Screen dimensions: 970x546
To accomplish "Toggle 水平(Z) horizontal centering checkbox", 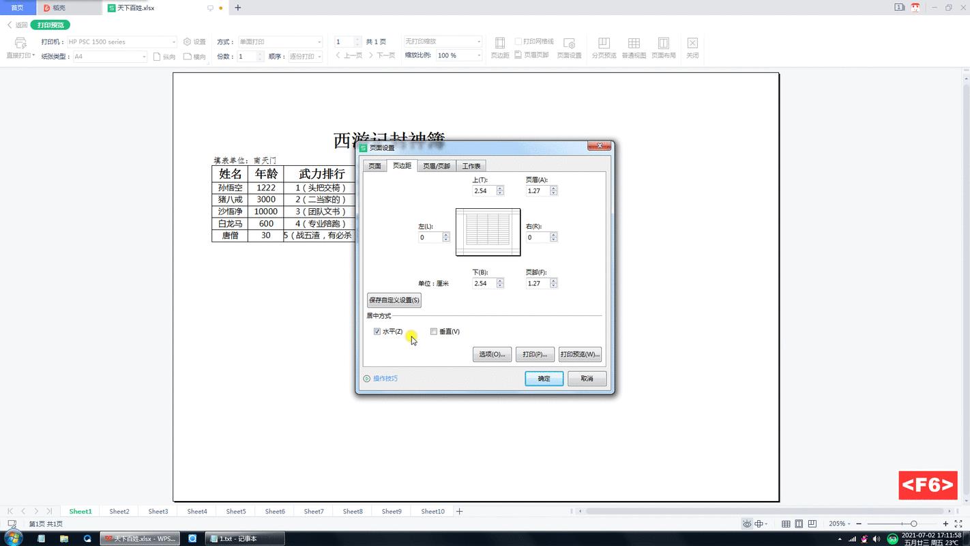I will coord(377,332).
